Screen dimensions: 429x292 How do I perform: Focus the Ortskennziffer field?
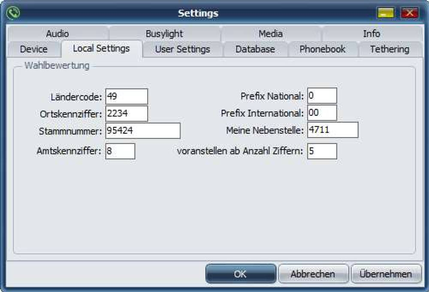127,114
